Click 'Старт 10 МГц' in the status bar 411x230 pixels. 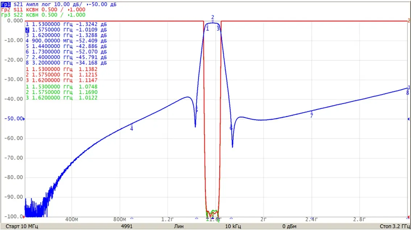click(x=22, y=226)
